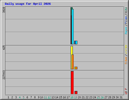This screenshot has height=100, width=129.
Task: Click day 10 on the date axis
Action: [x=42, y=97]
